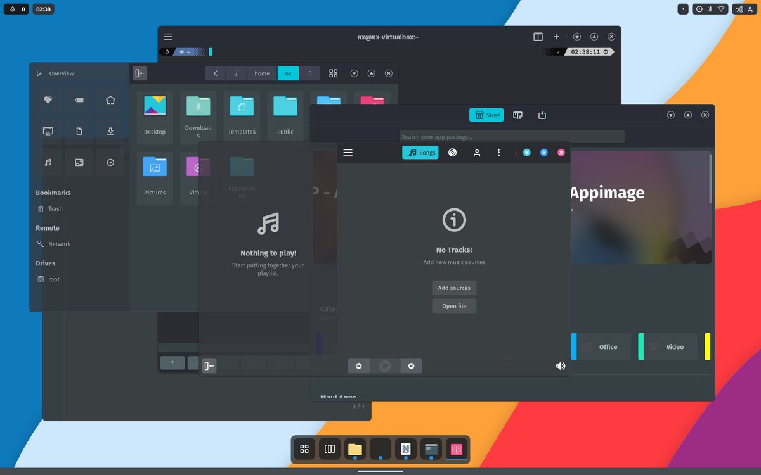The image size is (761, 475).
Task: Focus the 'Search your app package...' field
Action: [x=512, y=137]
